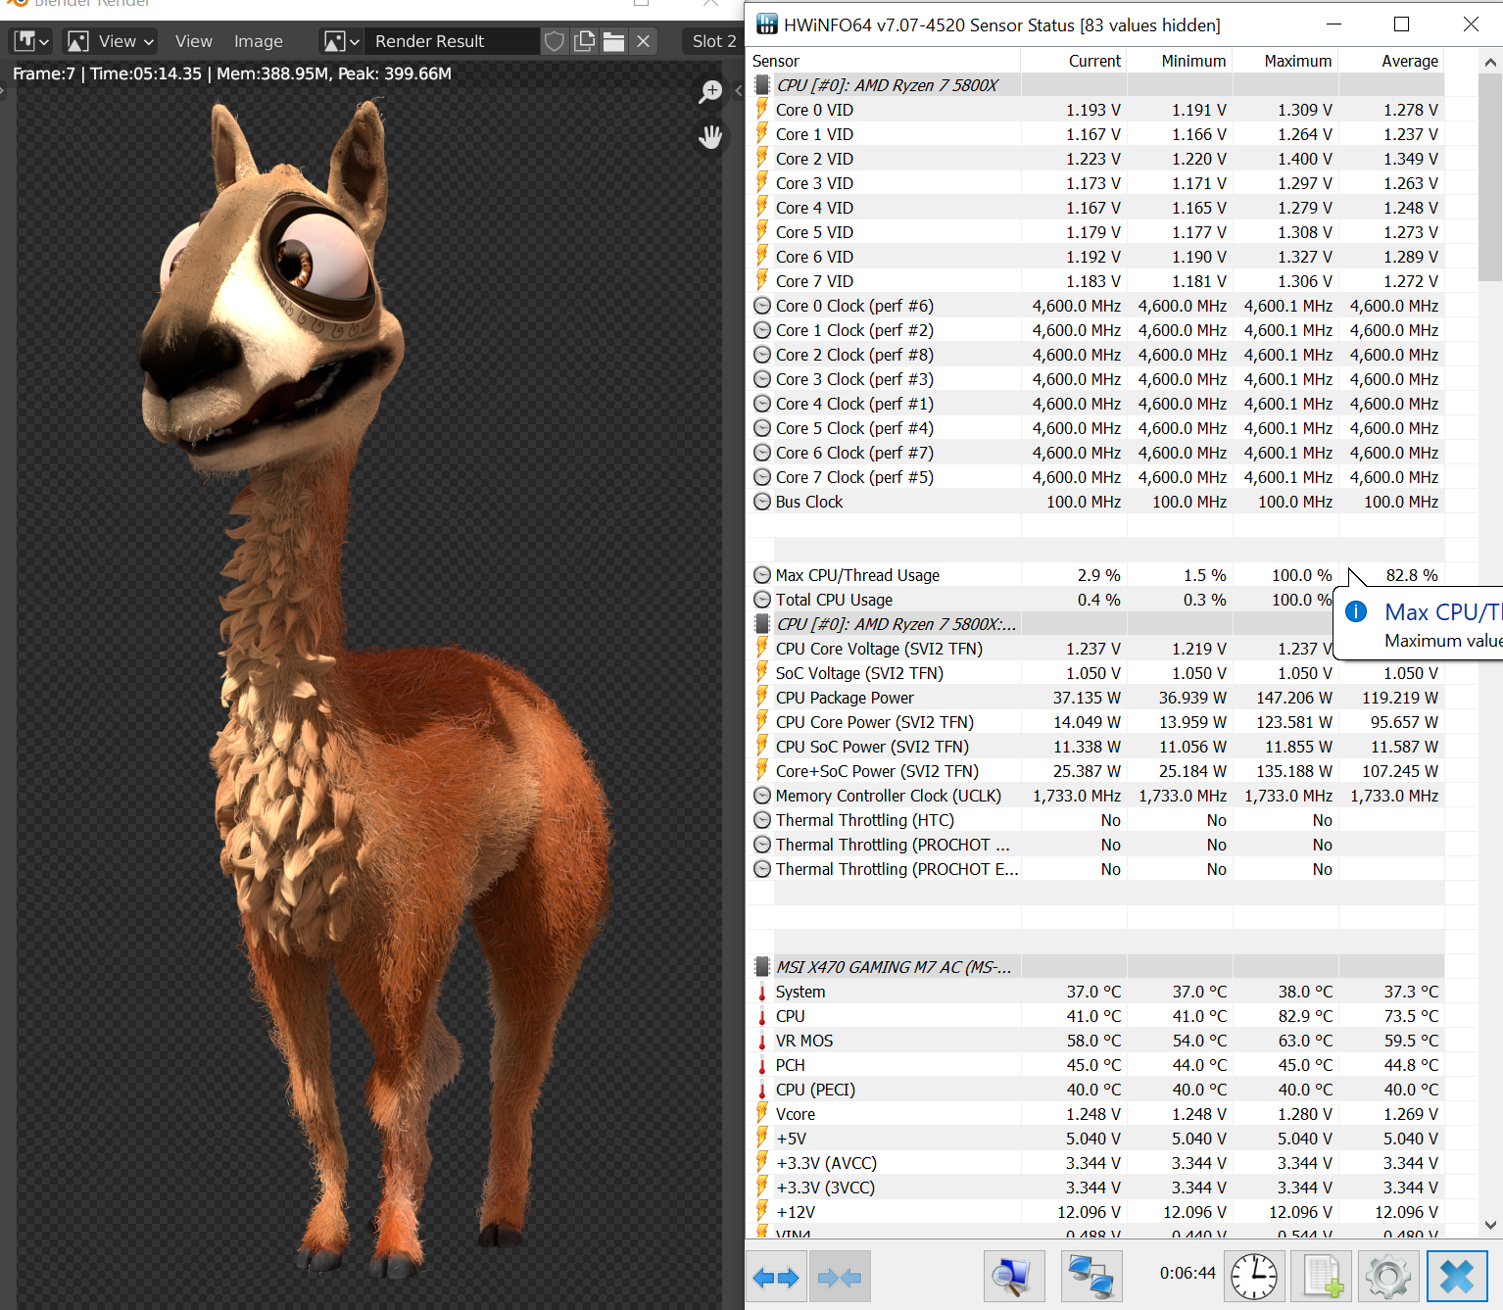The width and height of the screenshot is (1503, 1310).
Task: Select 'Core 0 Clock (perf #6)' row
Action: click(x=1095, y=306)
